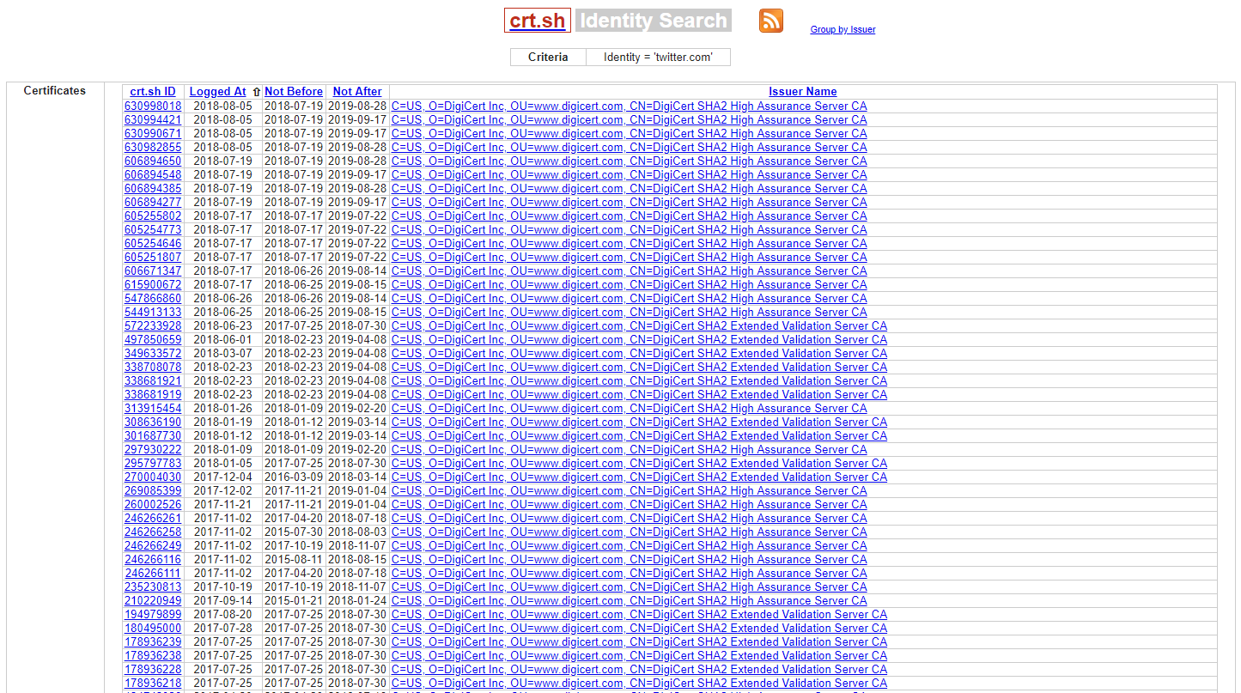The height and width of the screenshot is (693, 1241).
Task: Open certificate ID 180495000
Action: click(153, 629)
